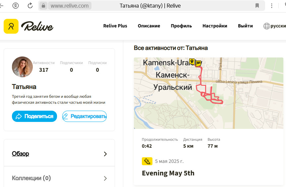Image resolution: width=286 pixels, height=187 pixels.
Task: Click the activity route map thumbnail
Action: point(208,93)
